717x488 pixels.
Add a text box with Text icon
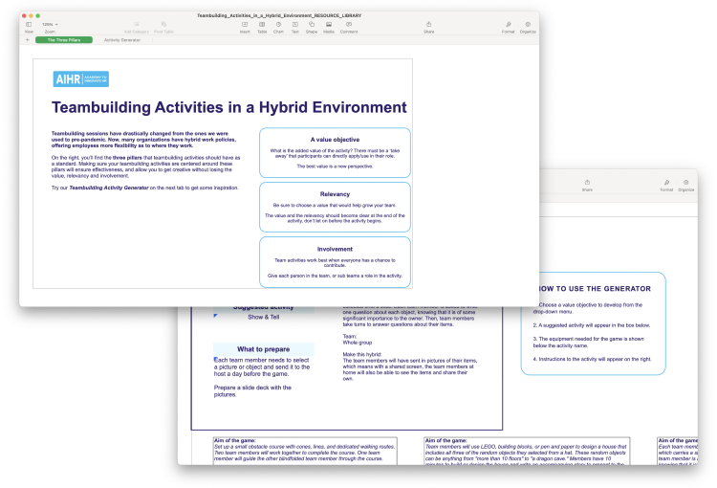coord(295,24)
